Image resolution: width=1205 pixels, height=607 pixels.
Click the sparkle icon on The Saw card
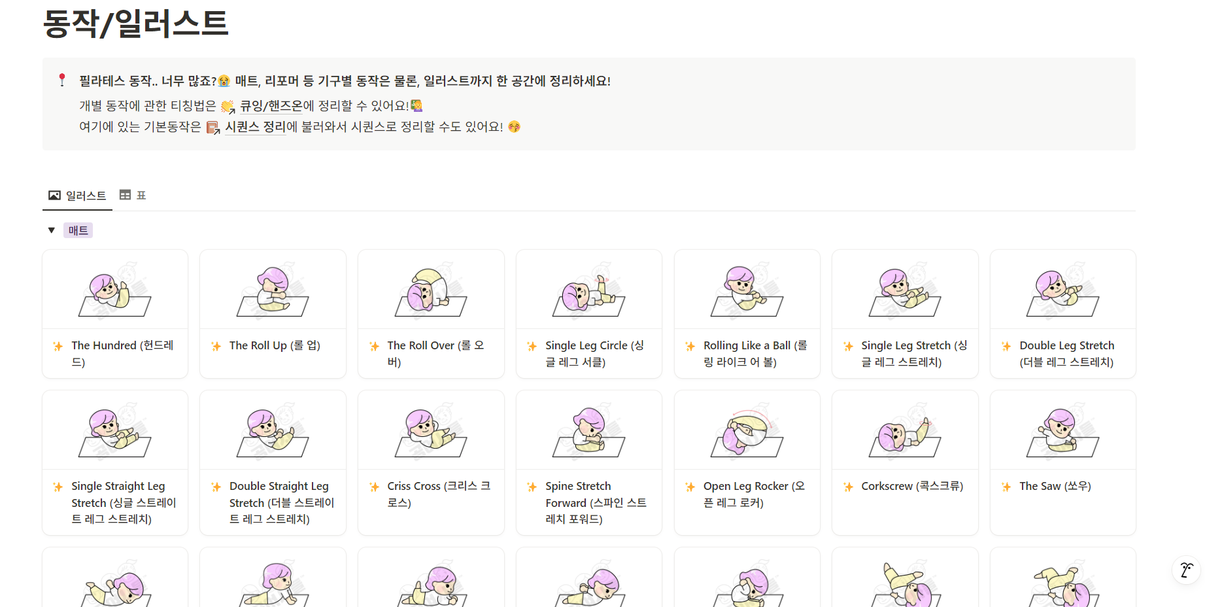pos(1006,487)
